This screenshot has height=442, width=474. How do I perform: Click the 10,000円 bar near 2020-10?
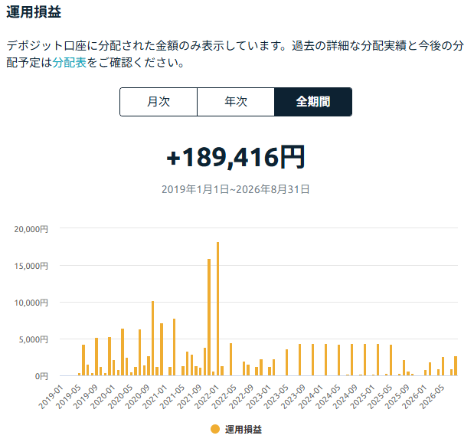[152, 339]
